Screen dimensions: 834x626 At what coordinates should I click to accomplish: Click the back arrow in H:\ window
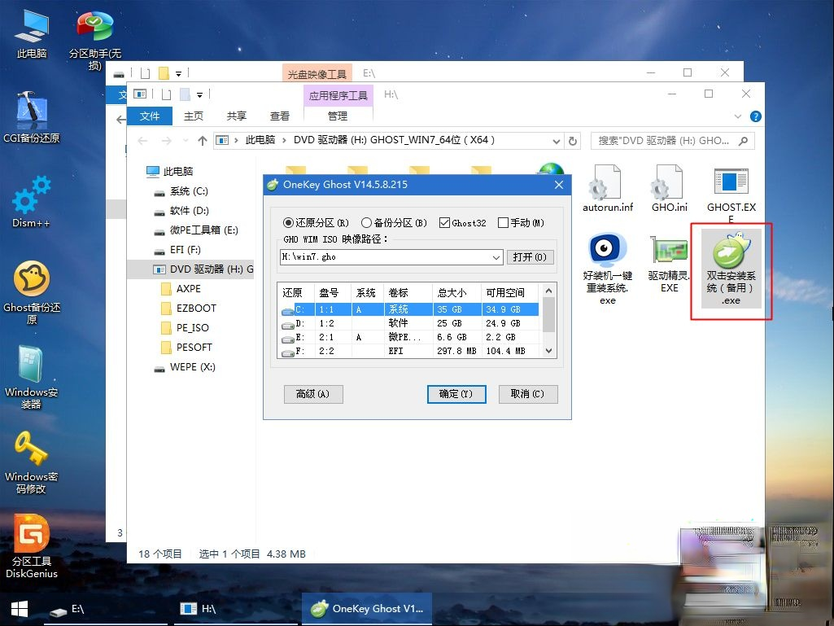(142, 141)
